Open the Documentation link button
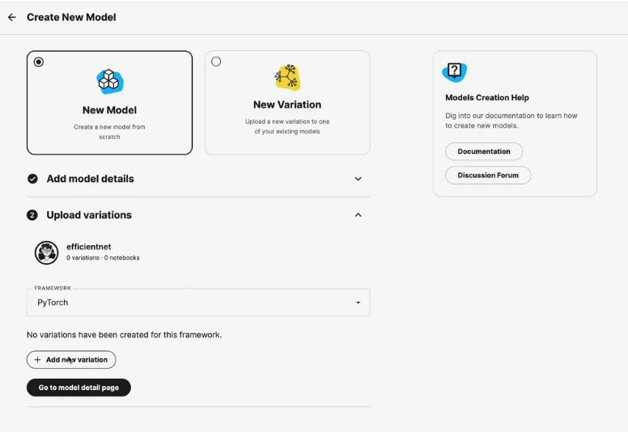628x432 pixels. point(483,151)
